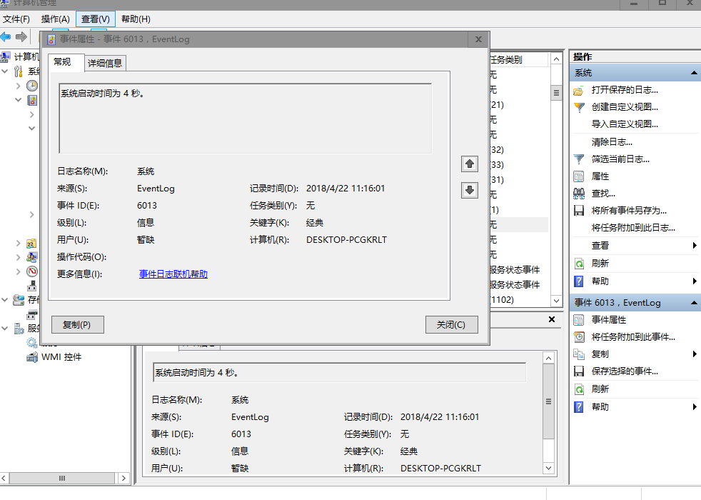Click 复制 icon in actions pane

(x=578, y=354)
